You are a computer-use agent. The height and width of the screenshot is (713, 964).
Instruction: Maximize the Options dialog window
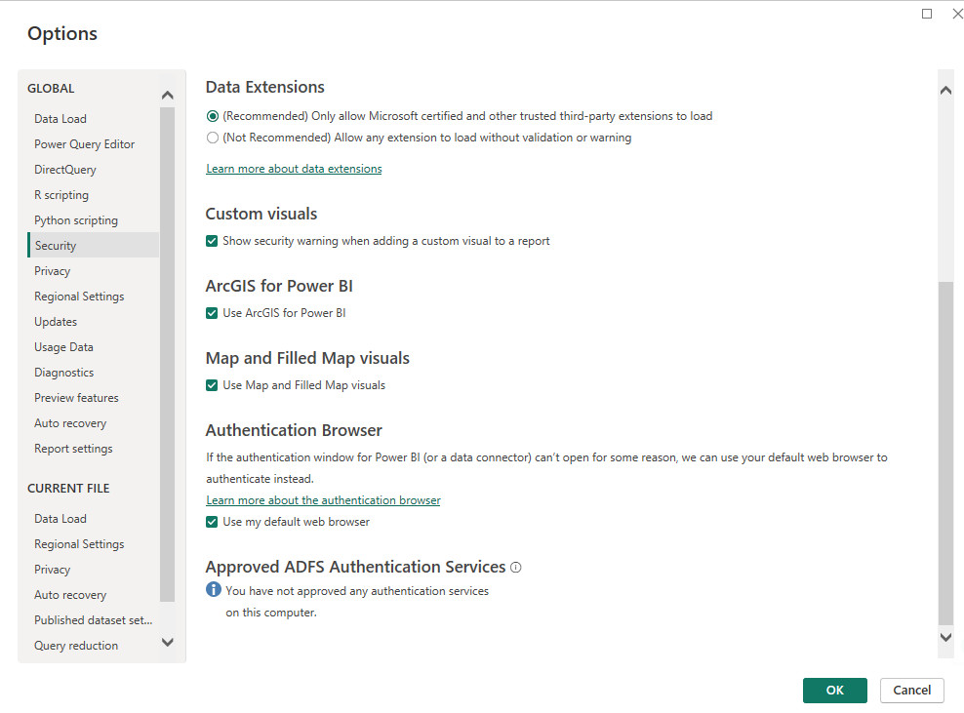click(x=927, y=14)
